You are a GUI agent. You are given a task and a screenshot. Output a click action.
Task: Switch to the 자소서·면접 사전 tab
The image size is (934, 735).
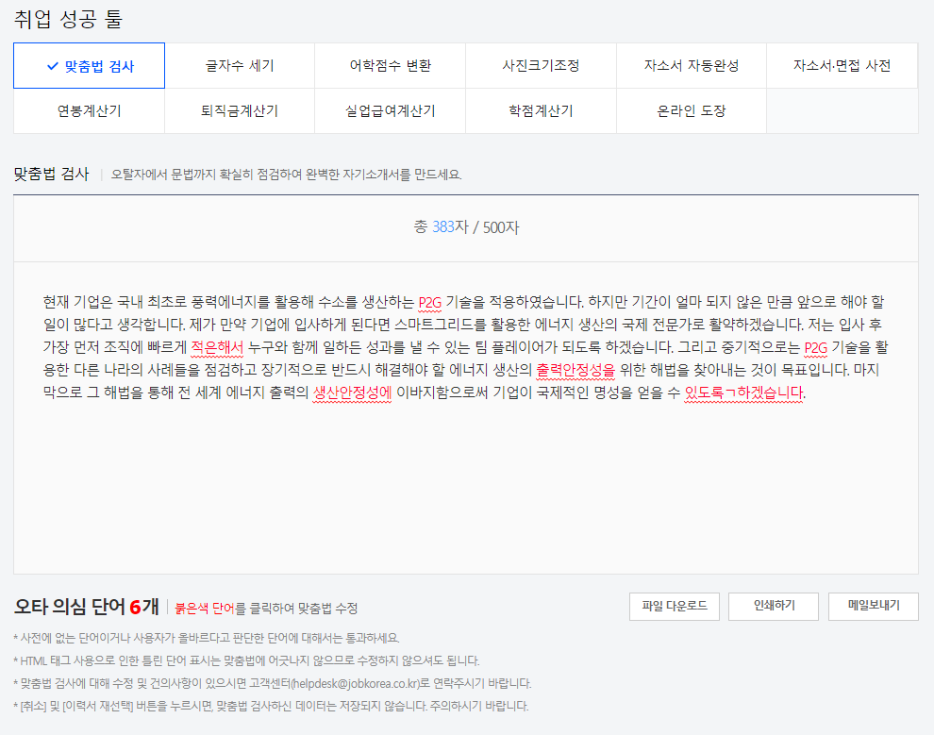(842, 66)
